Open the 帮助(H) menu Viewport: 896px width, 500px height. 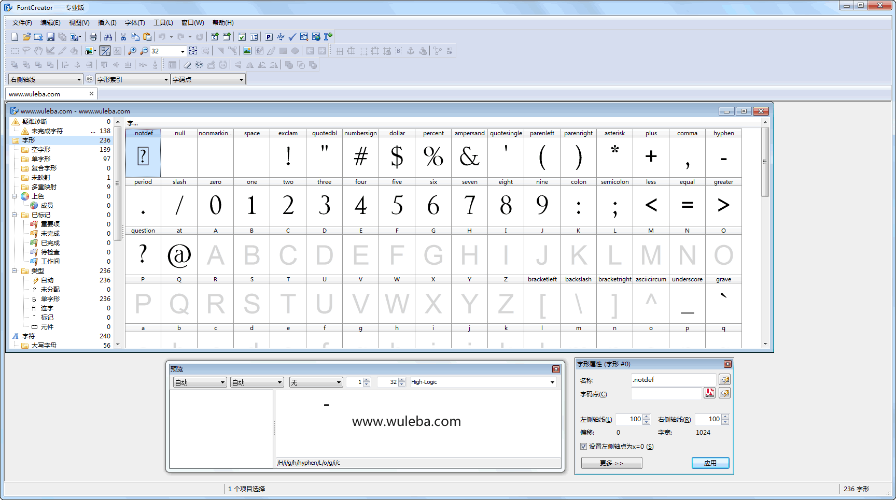(x=223, y=23)
